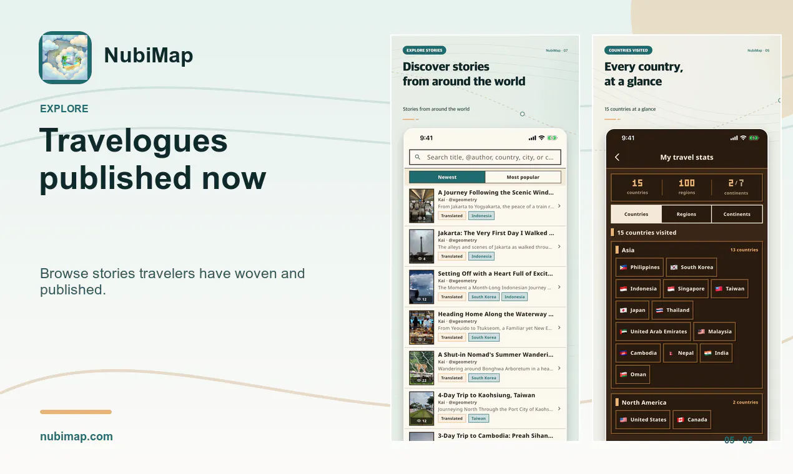
Task: Select the Japan country chip
Action: click(632, 310)
